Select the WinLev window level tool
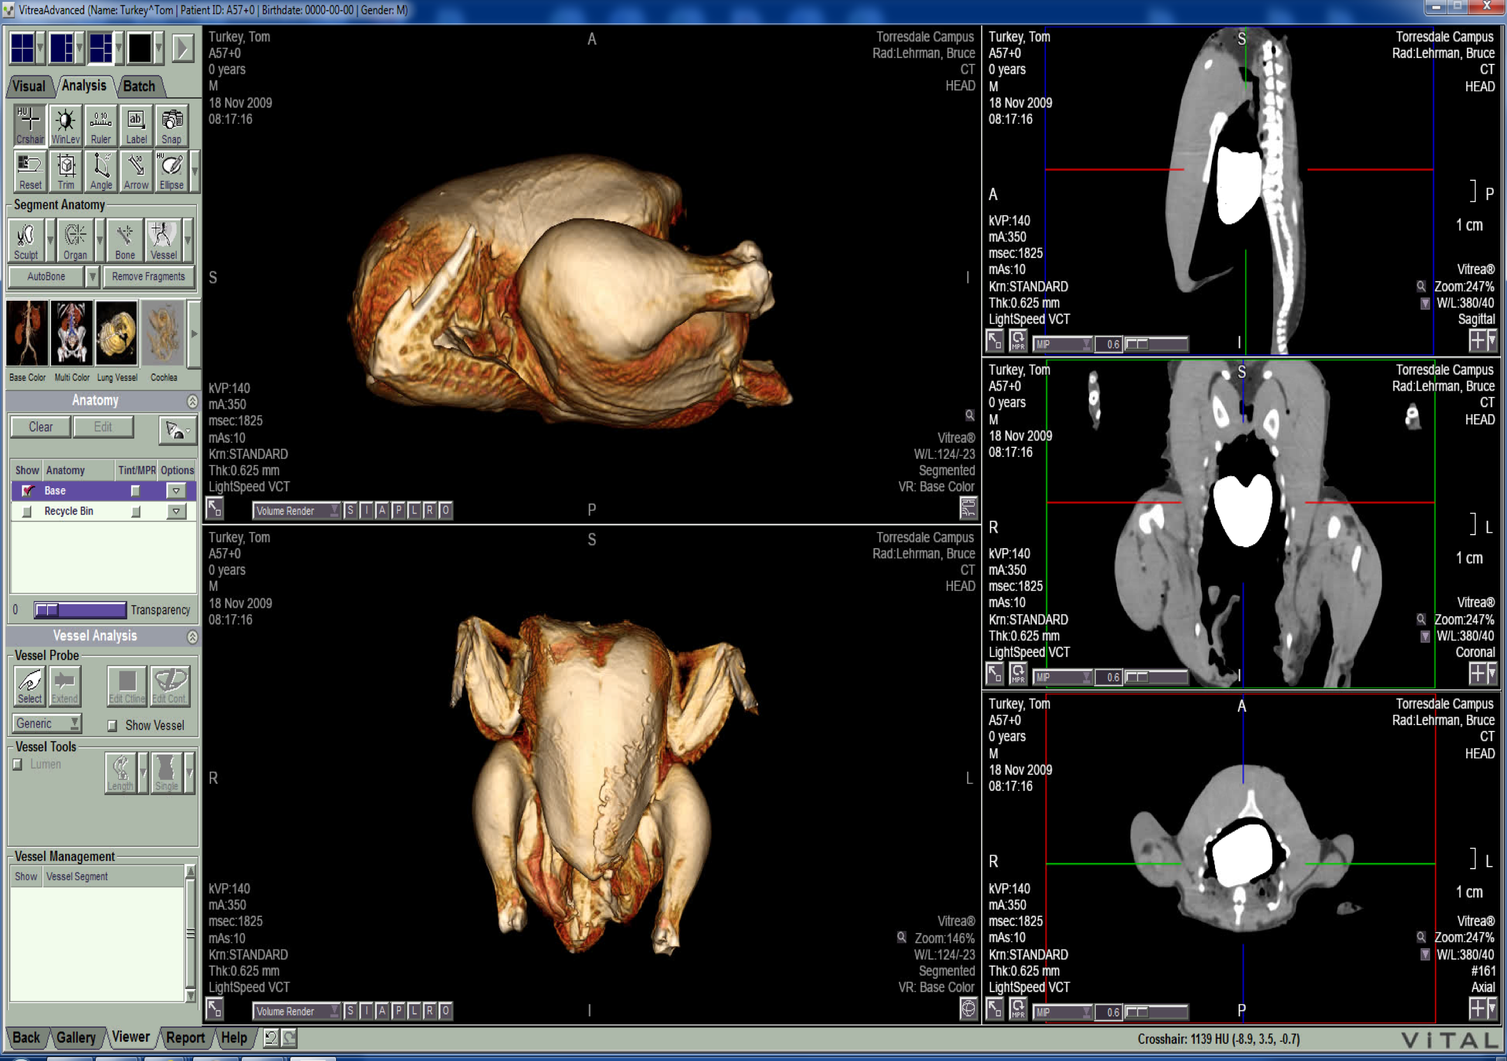 point(65,125)
